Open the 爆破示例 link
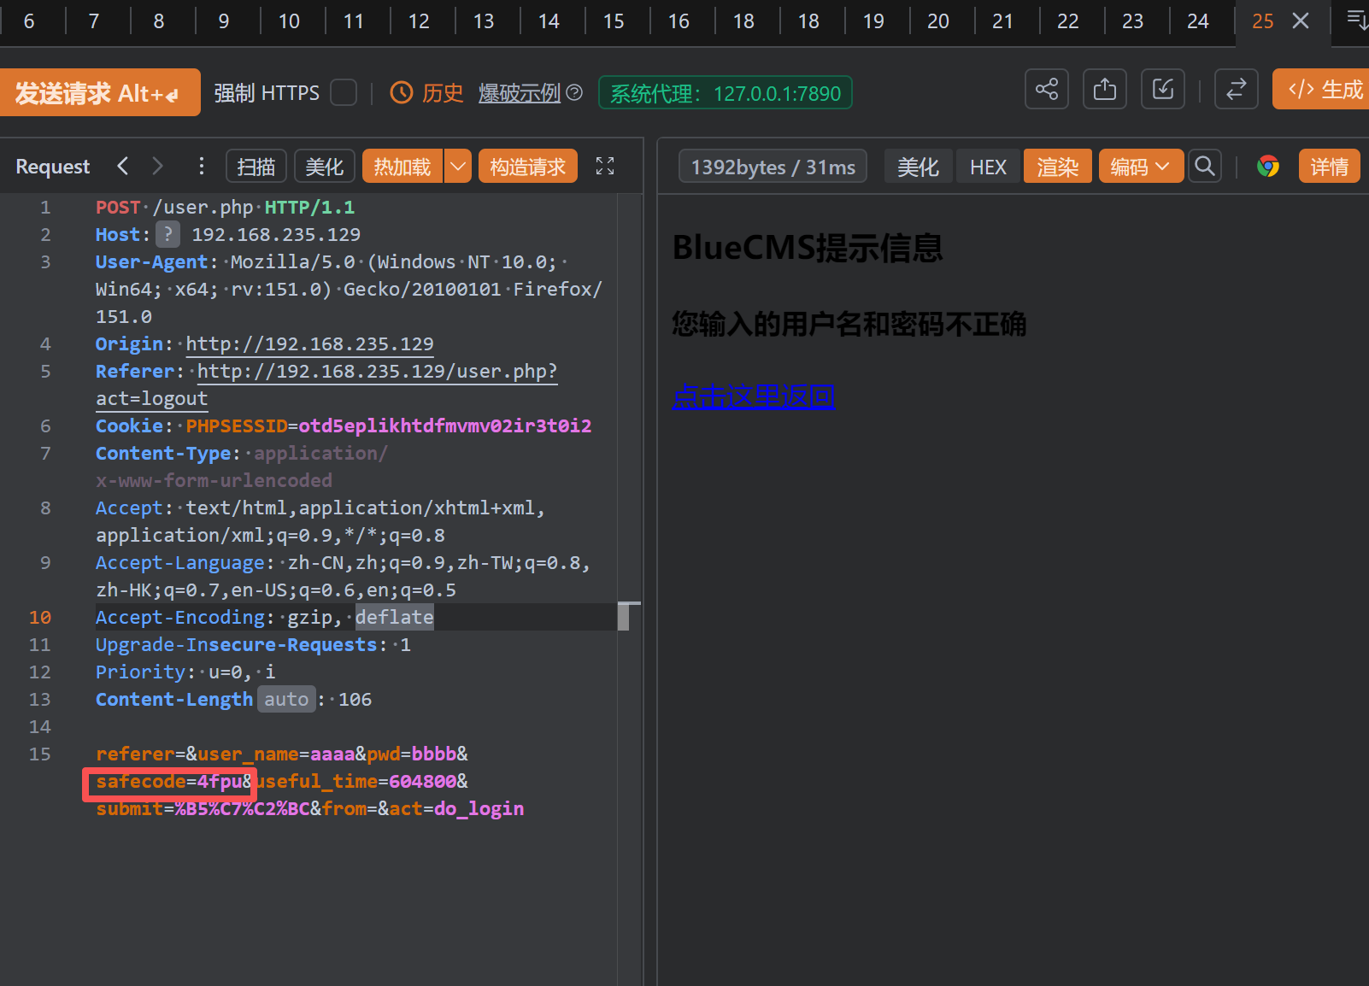Screen dimensions: 1369x986 [520, 92]
